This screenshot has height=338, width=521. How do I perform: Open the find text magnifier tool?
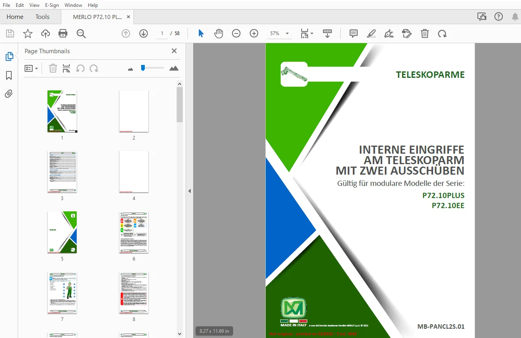pos(81,33)
